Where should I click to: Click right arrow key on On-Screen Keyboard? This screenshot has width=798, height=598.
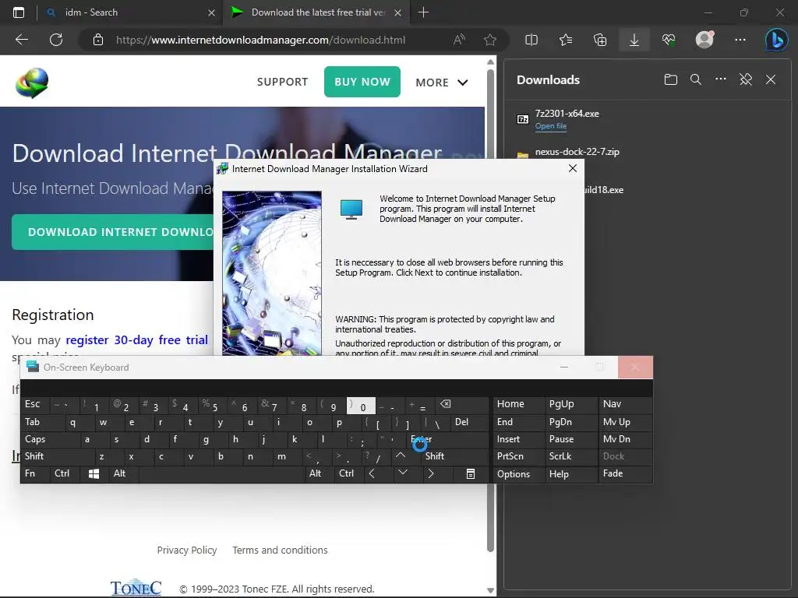click(430, 474)
